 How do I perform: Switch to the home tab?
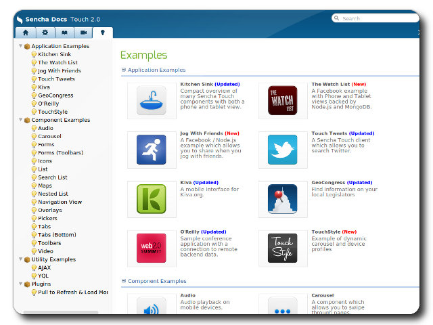[x=26, y=32]
